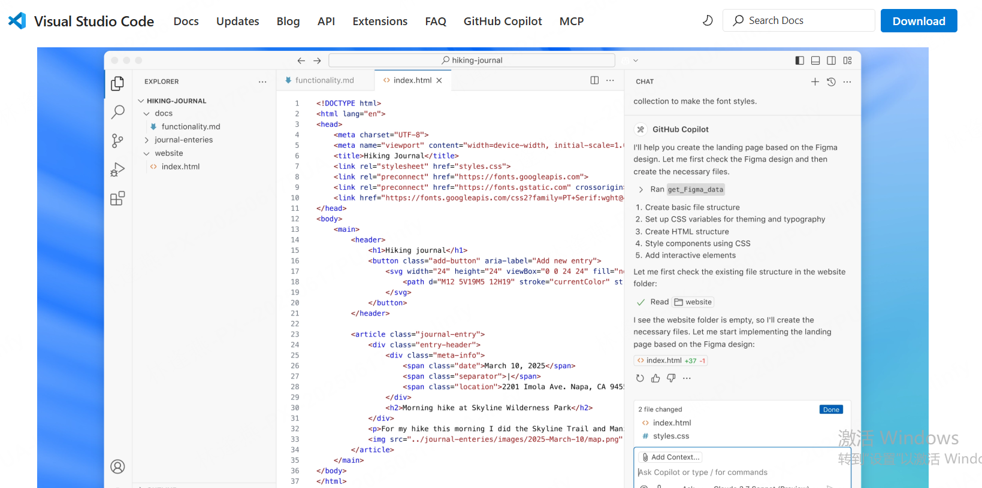The width and height of the screenshot is (982, 488).
Task: Open editor more actions ellipsis
Action: tap(610, 80)
